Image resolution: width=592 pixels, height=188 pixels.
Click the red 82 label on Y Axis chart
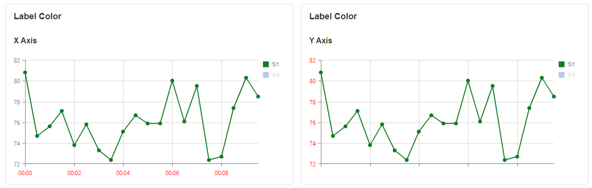click(313, 61)
